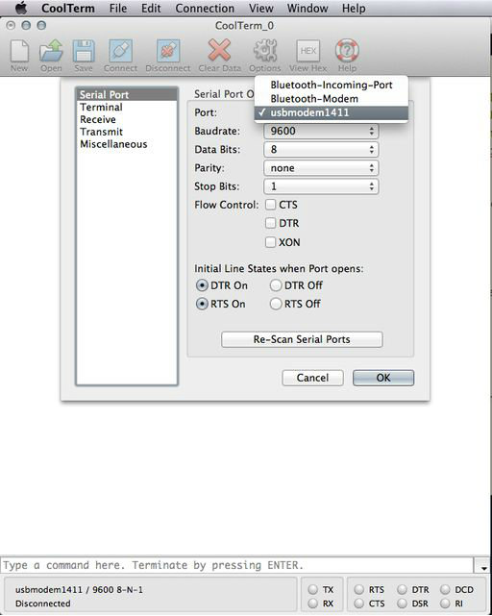This screenshot has height=616, width=492.
Task: Click the OK button
Action: point(383,378)
